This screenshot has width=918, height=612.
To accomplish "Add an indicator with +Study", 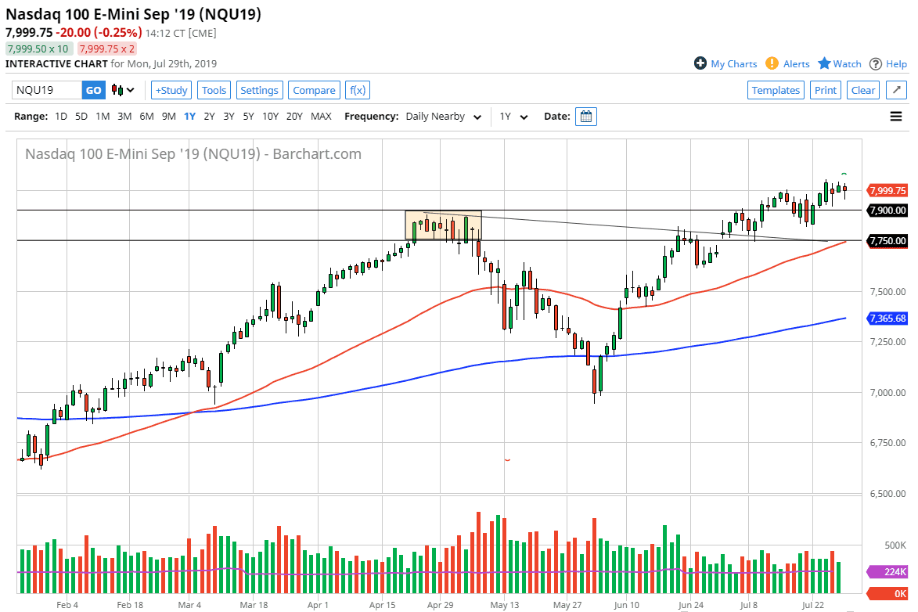I will point(171,90).
